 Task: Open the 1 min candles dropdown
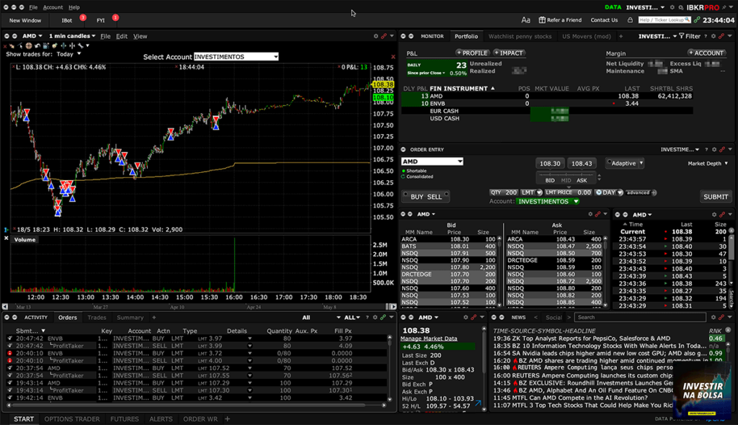coord(72,36)
